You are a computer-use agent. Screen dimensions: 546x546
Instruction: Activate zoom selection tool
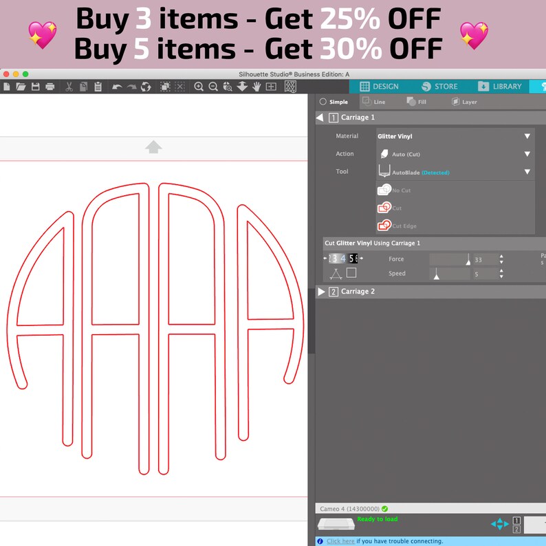228,87
